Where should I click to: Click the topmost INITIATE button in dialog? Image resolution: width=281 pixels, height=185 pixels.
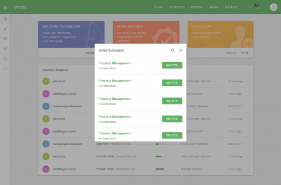[x=172, y=65]
